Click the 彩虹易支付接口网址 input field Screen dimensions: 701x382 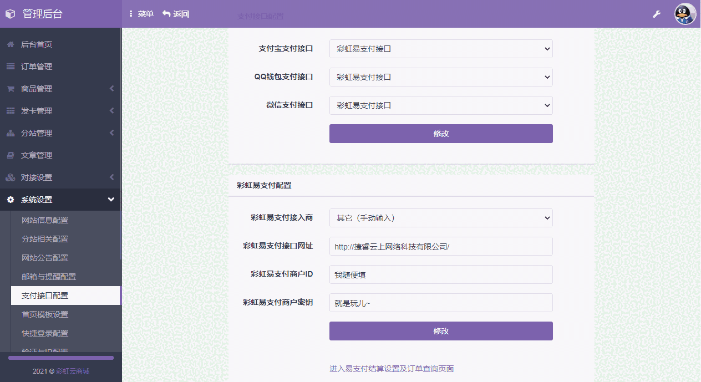click(x=441, y=246)
